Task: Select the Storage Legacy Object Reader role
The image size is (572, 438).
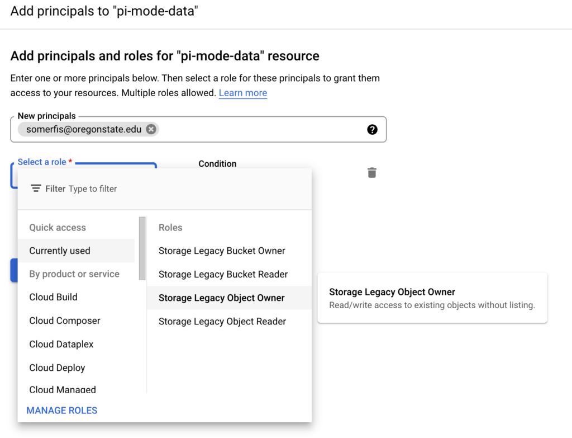Action: point(229,321)
